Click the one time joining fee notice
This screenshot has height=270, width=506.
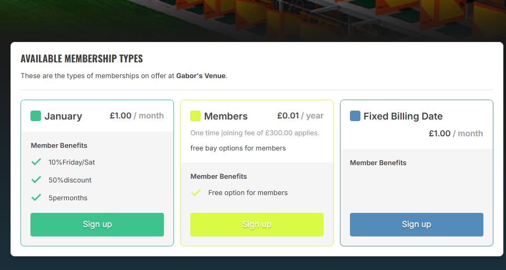255,133
